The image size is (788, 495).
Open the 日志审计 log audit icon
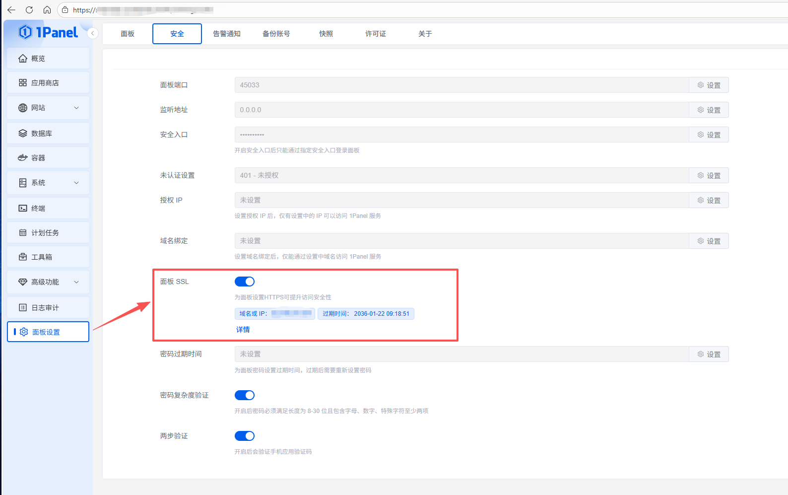pos(23,308)
